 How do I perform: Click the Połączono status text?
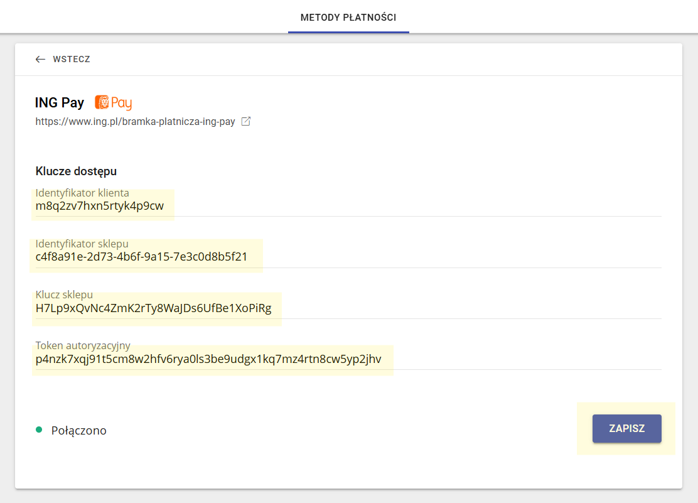79,430
